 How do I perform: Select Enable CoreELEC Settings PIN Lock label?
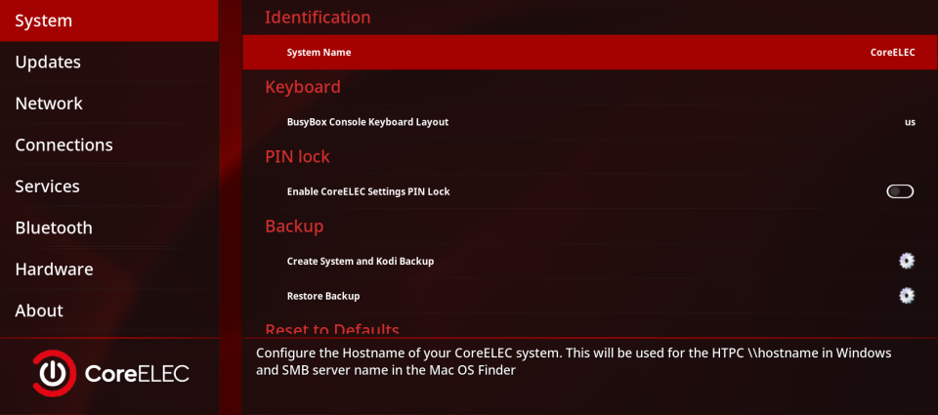coord(368,191)
